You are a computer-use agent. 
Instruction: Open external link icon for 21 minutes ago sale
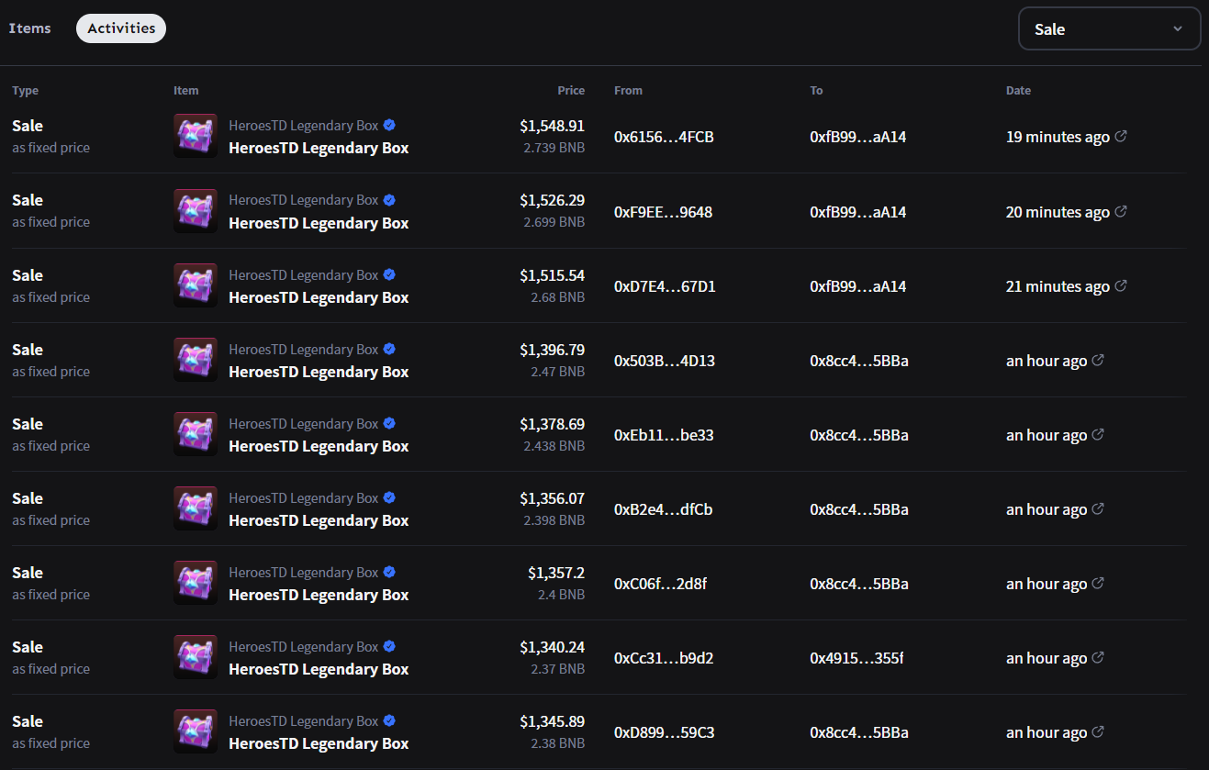pos(1121,286)
